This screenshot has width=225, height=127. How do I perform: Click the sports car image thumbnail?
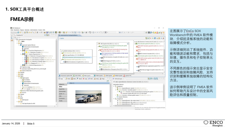89,97
